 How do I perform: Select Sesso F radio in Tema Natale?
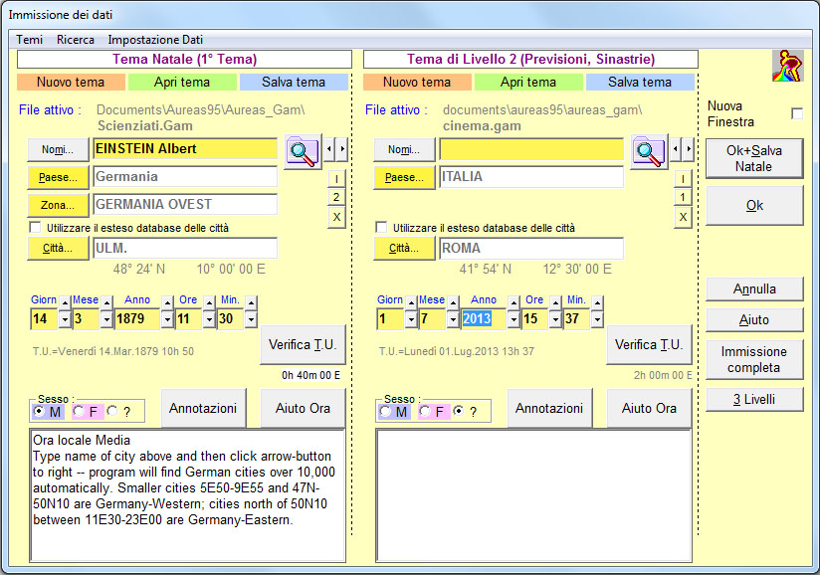pyautogui.click(x=79, y=412)
